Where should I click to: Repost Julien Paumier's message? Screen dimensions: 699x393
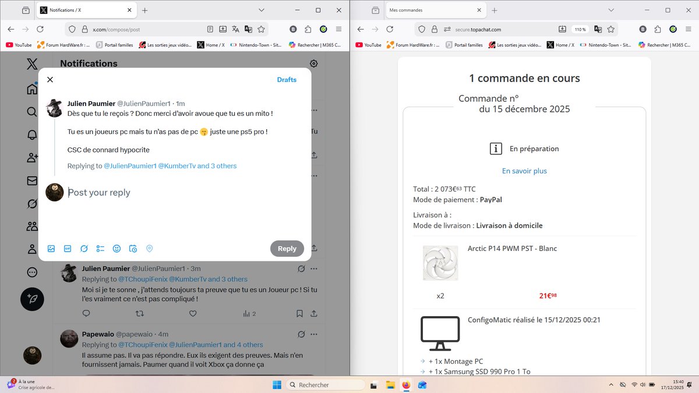click(x=140, y=313)
